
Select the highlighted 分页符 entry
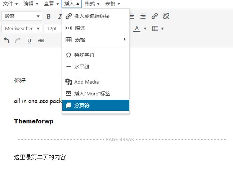96,105
